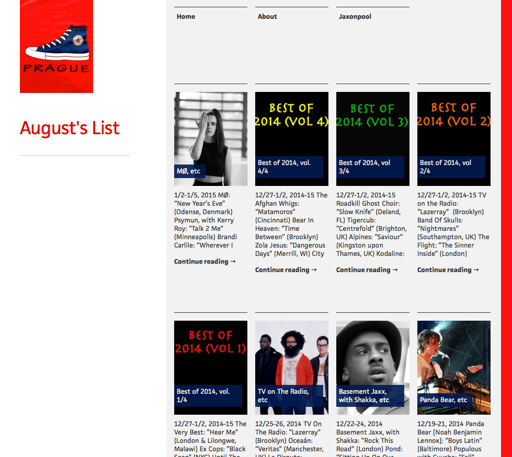Continue reading the Afghan Whigs post

286,270
